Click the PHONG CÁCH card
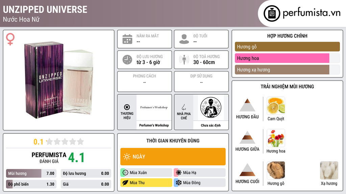The width and height of the screenshot is (346, 194). coord(145,82)
